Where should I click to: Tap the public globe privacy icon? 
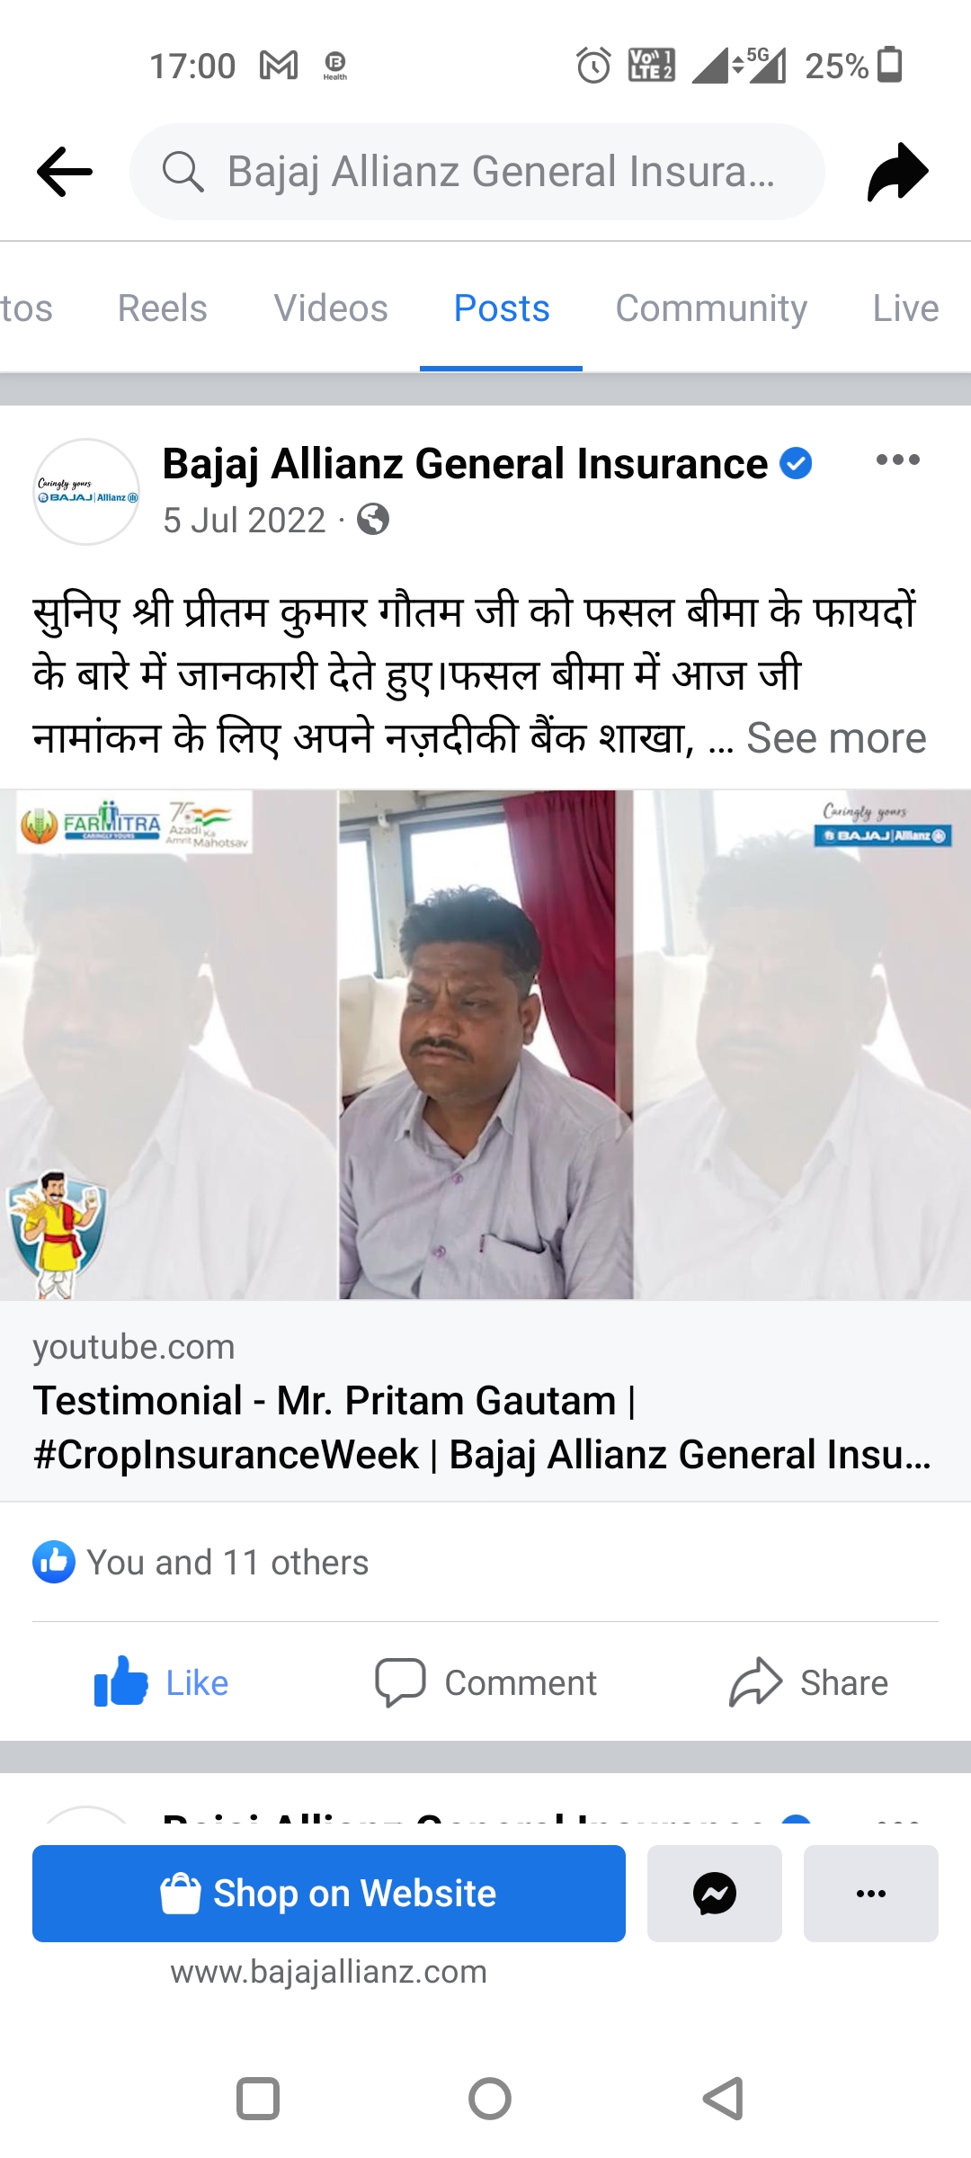tap(373, 520)
